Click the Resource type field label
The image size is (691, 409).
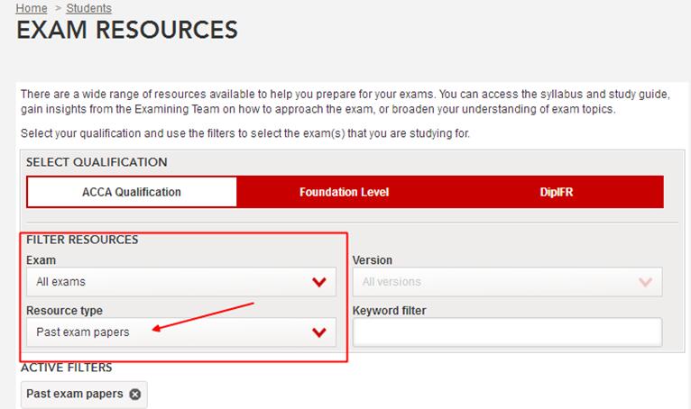64,311
